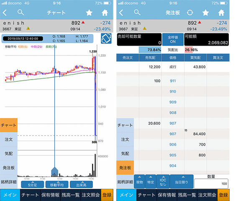238x201 pixels.
Task: Tap back arrow on the chart screen
Action: pos(5,13)
